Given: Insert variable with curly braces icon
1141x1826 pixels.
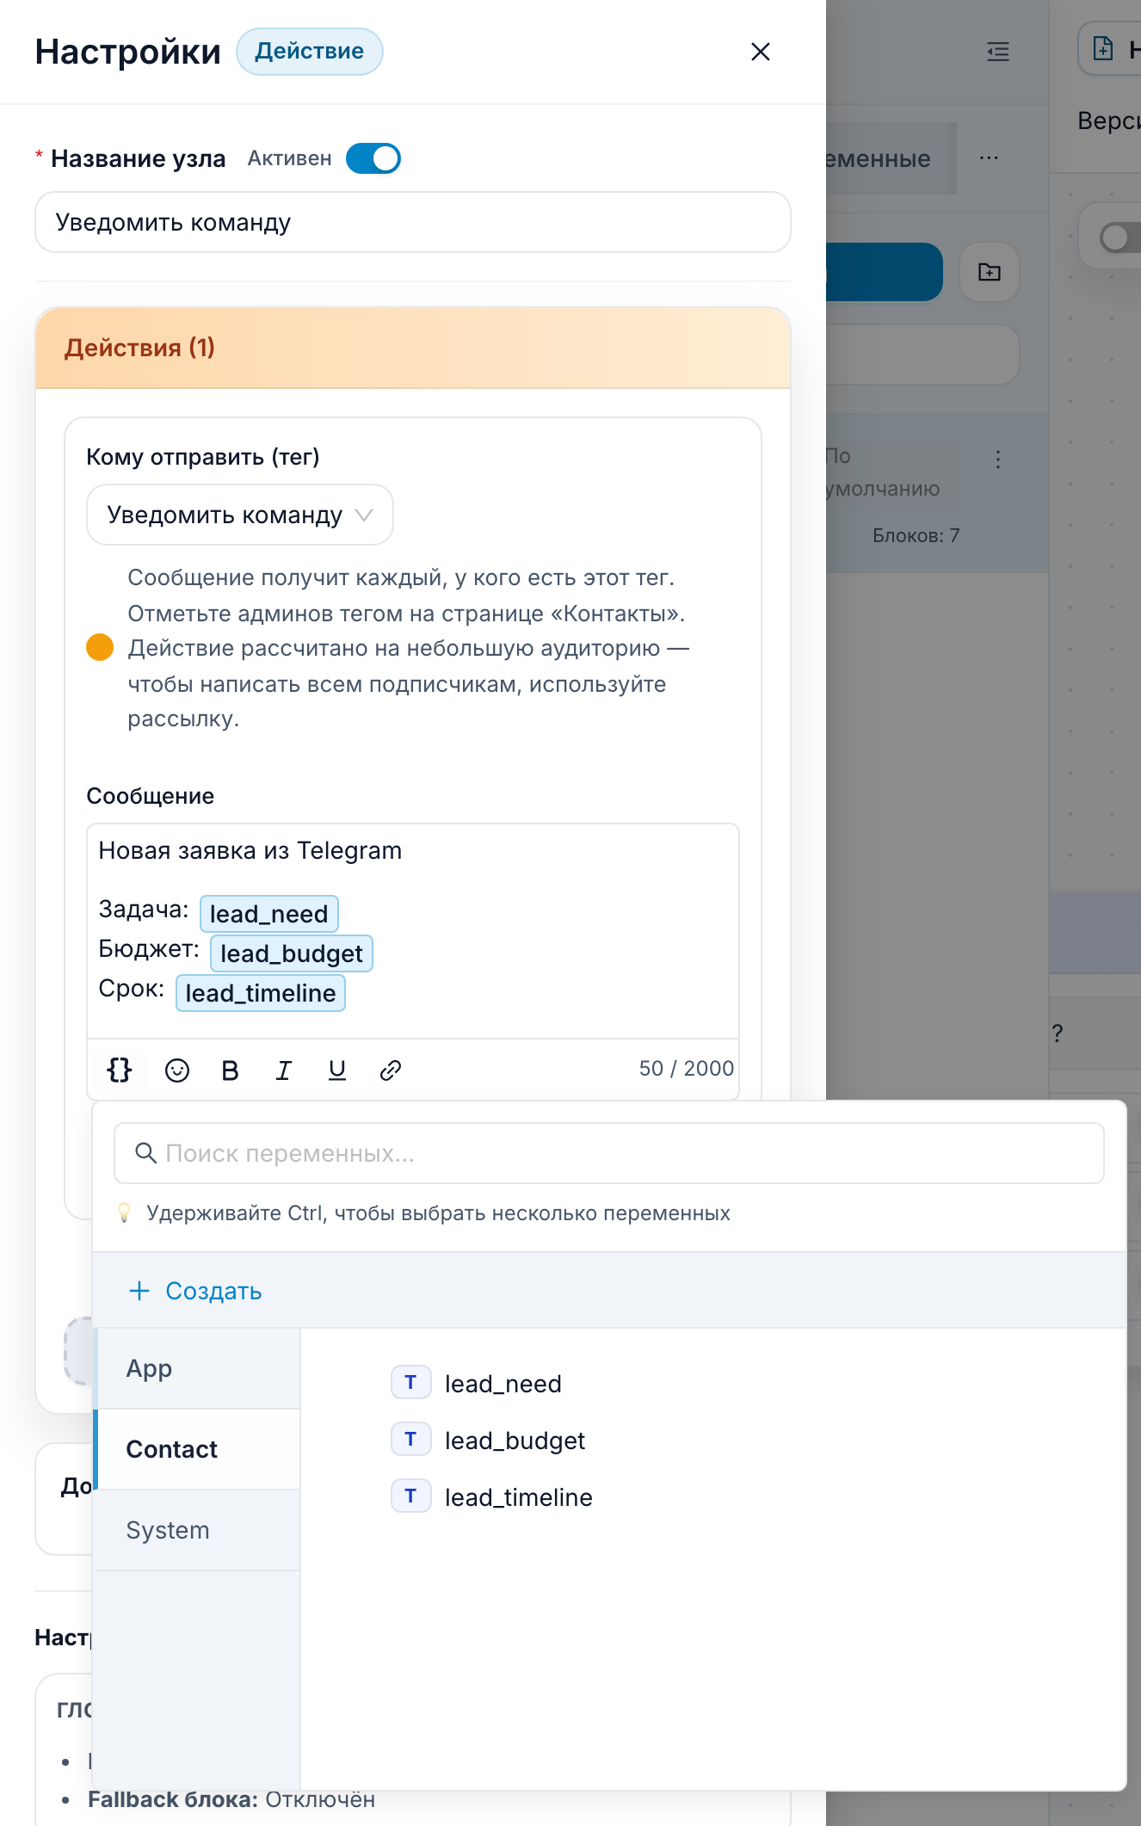Looking at the screenshot, I should coord(120,1070).
